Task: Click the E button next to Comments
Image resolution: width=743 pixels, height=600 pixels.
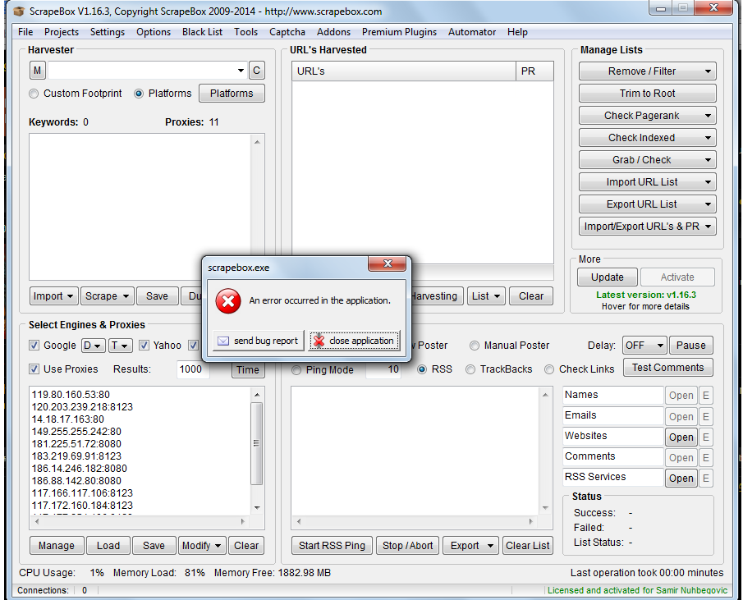Action: [x=705, y=457]
